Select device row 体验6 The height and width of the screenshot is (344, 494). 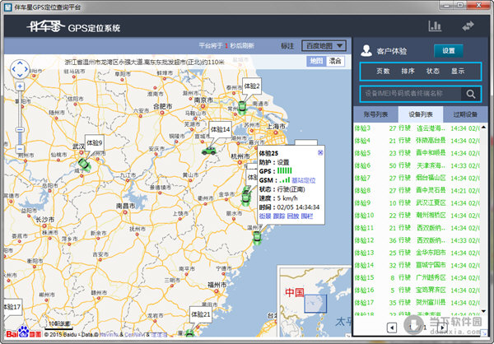click(x=417, y=165)
